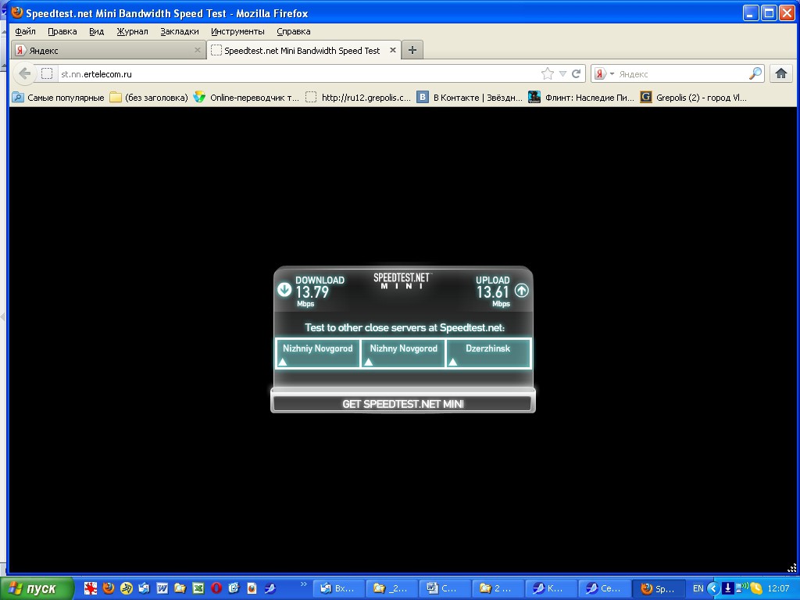Image resolution: width=800 pixels, height=600 pixels.
Task: Open the folder icon in quick launch
Action: coord(180,588)
